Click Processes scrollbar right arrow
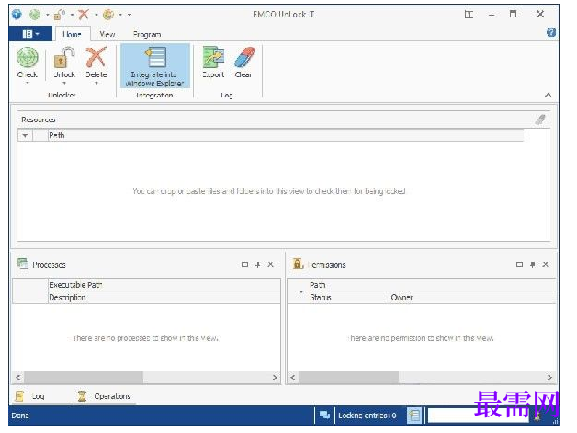Viewport: 577px width, 433px height. [275, 378]
